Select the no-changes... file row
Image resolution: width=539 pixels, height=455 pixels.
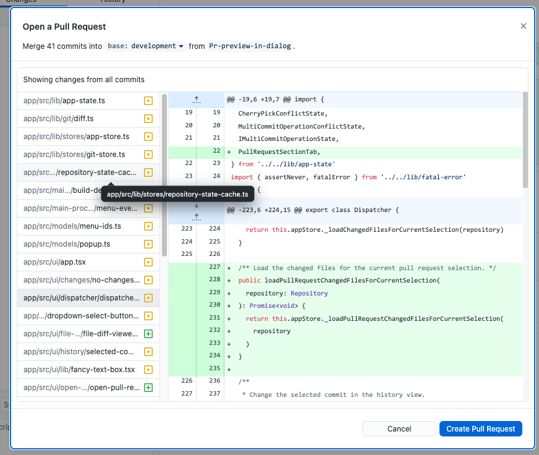tap(88, 280)
